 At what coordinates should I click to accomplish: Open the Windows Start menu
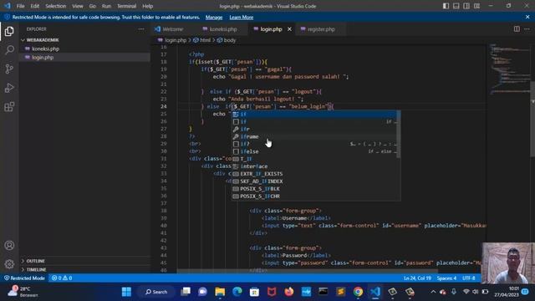point(126,292)
